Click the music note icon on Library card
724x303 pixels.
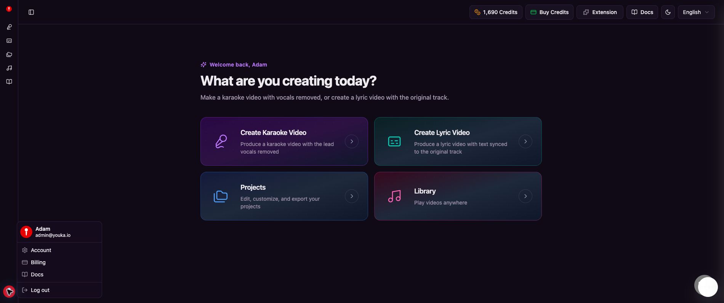[394, 196]
